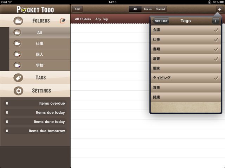Uncheck the 清書 tag

coord(186,59)
